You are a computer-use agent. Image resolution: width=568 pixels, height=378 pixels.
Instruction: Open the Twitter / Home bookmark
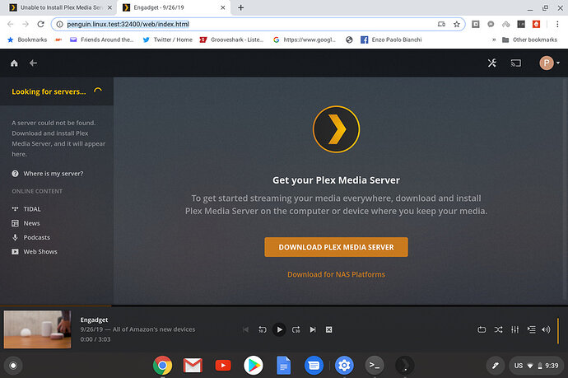point(168,40)
